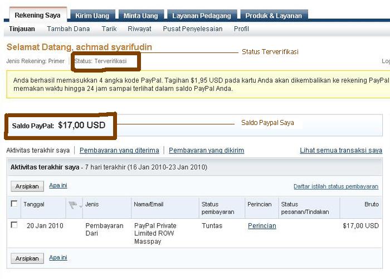Click the Tuntas payment status cell
390x279 pixels.
point(212,225)
